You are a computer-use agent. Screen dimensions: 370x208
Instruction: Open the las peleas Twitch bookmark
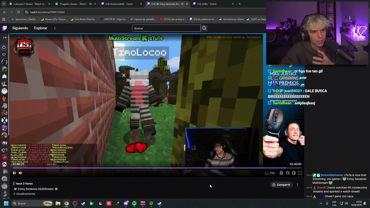202,19
